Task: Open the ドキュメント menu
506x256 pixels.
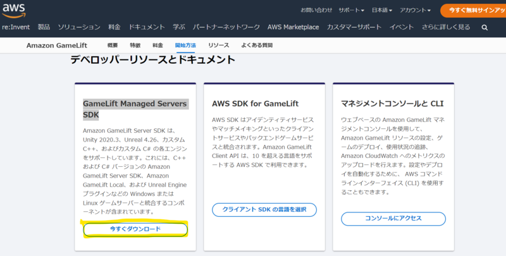Action: pos(147,27)
